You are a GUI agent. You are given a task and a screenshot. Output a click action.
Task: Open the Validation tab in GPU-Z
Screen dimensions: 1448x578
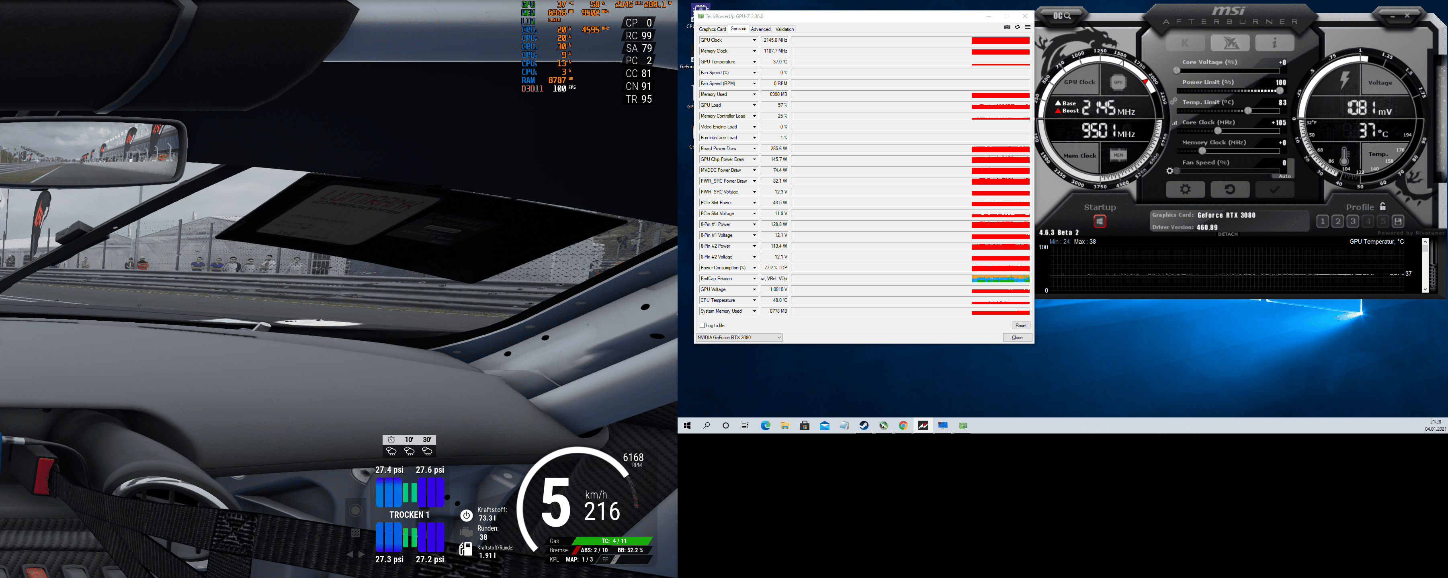click(784, 29)
